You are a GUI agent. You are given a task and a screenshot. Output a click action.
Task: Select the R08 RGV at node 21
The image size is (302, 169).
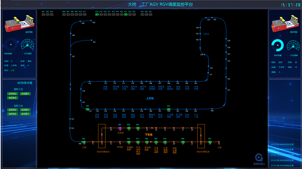pos(183,142)
